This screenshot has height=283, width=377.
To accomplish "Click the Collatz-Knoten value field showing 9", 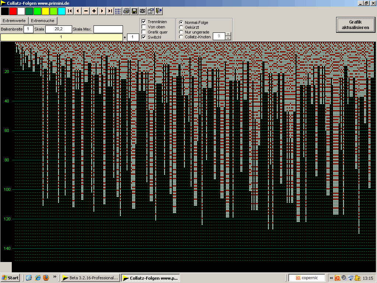I will 219,36.
